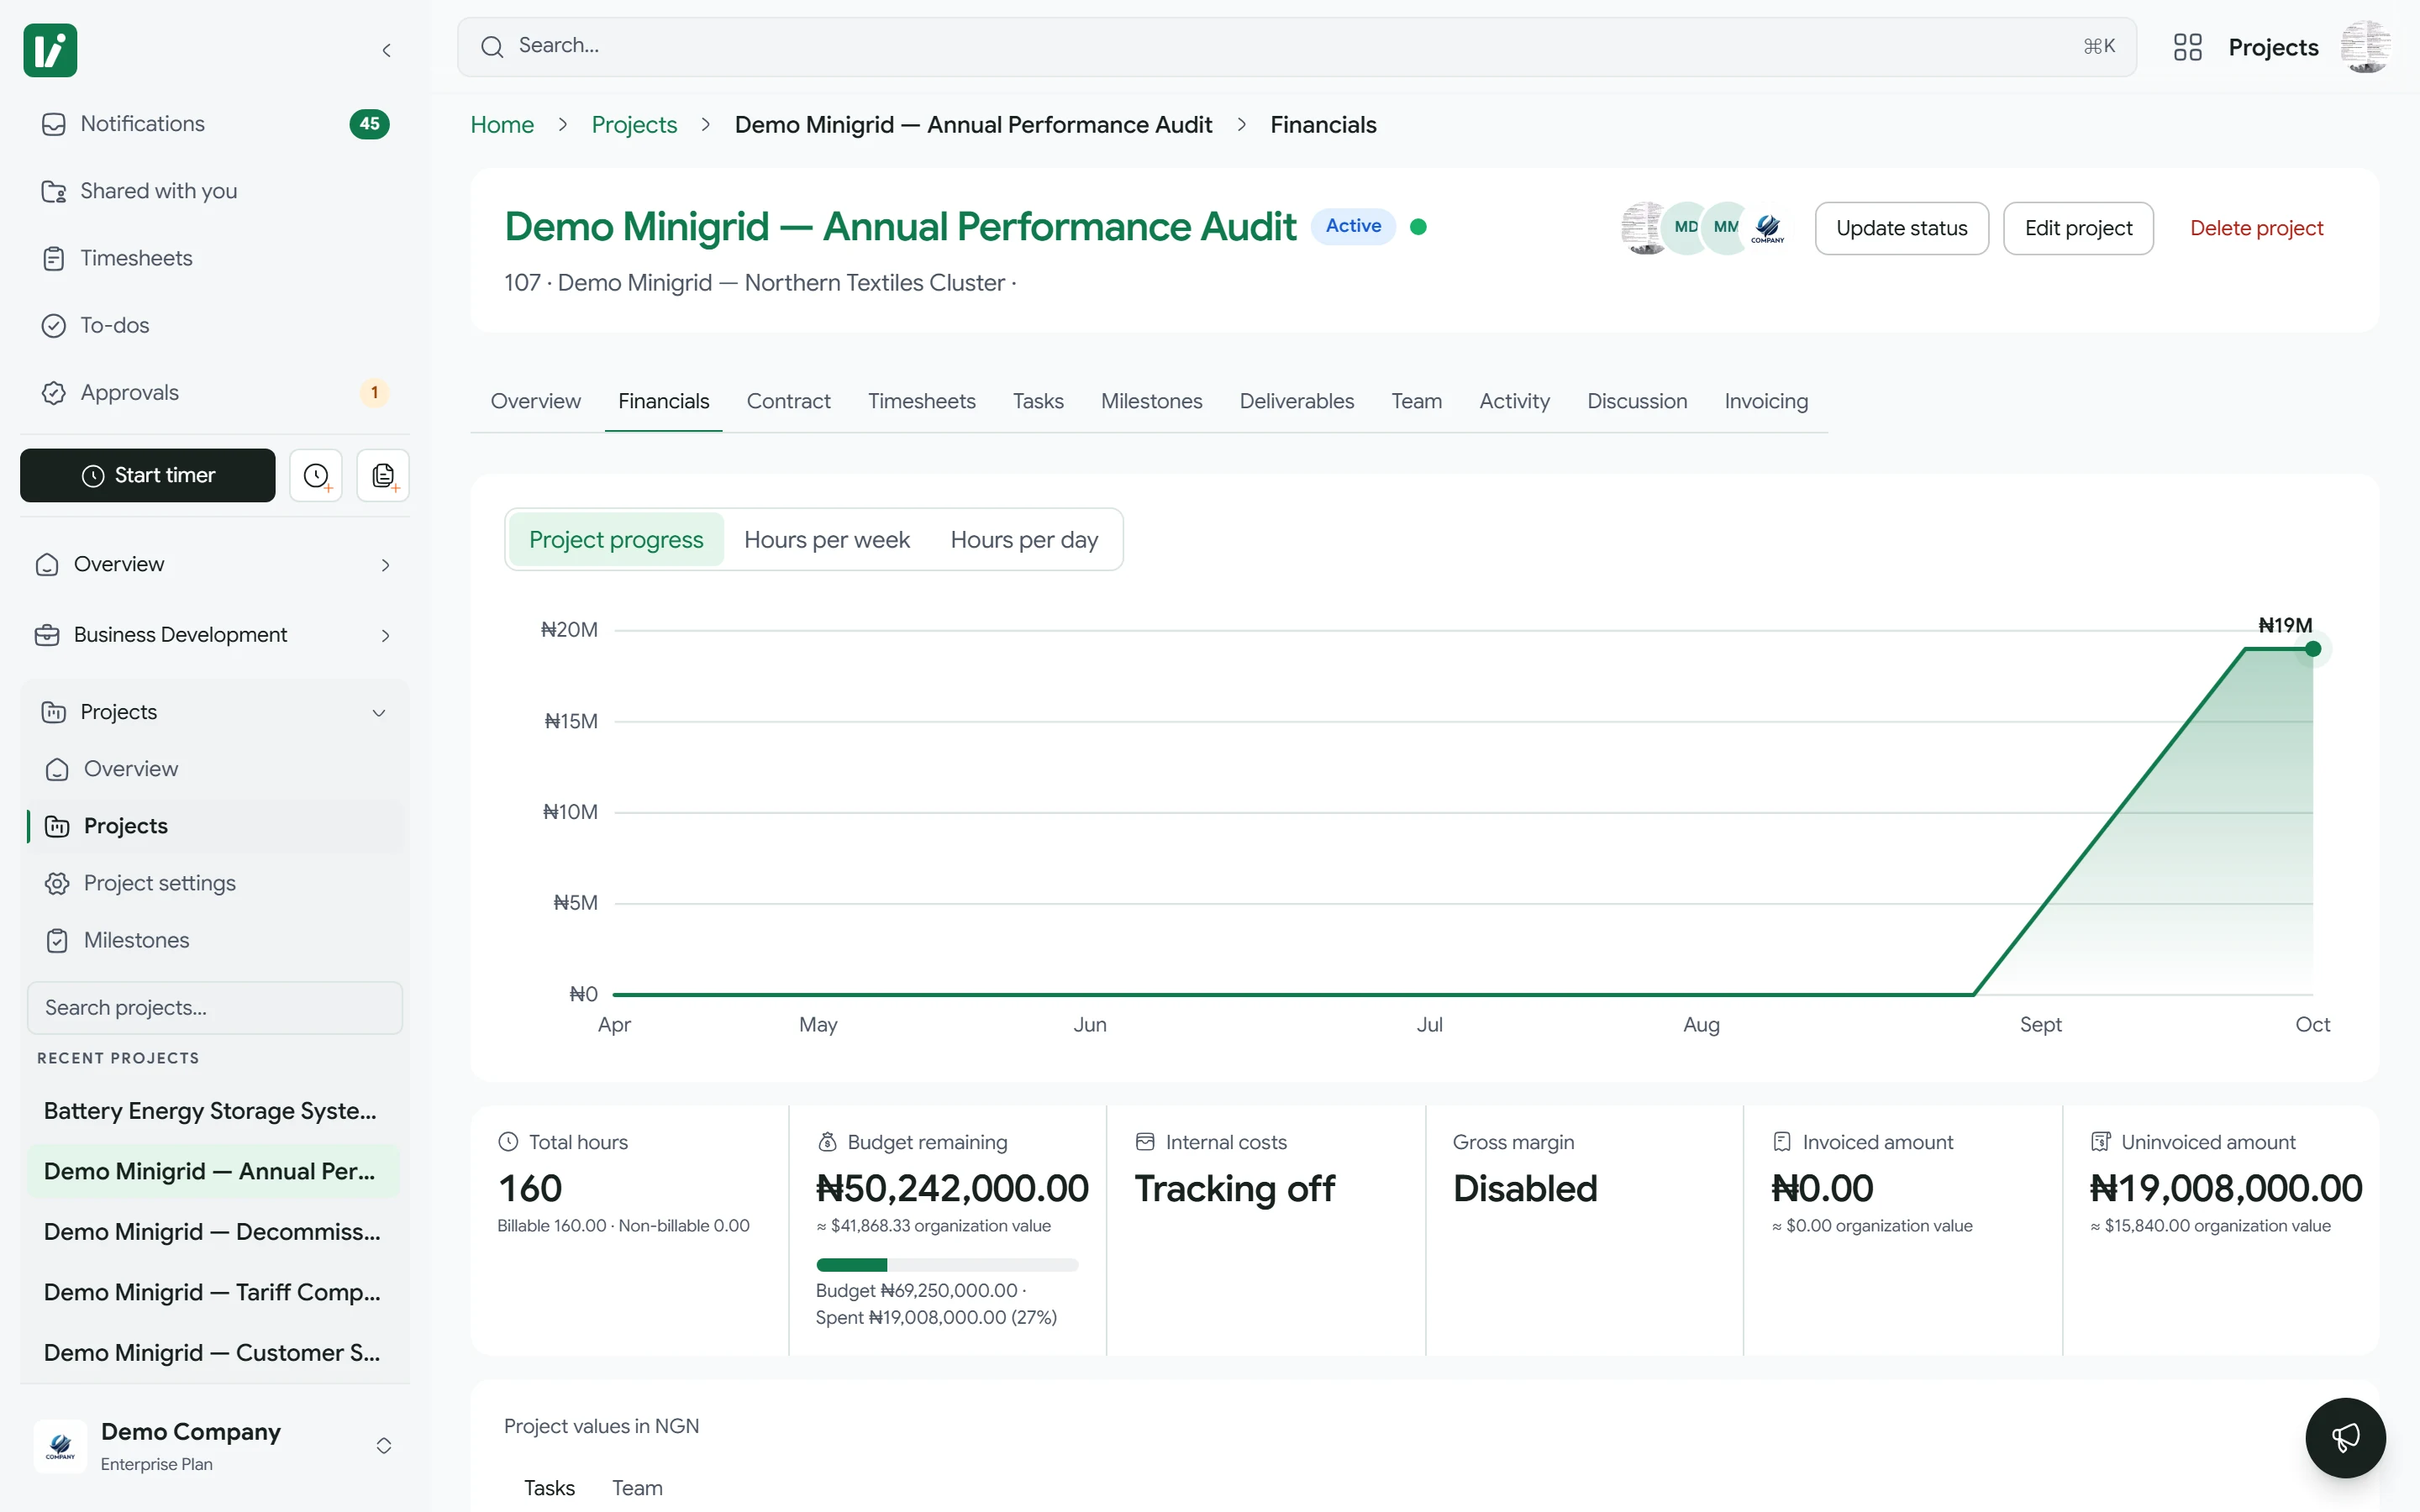This screenshot has height=1512, width=2420.
Task: Click the ₦19M data point on chart
Action: click(2313, 649)
